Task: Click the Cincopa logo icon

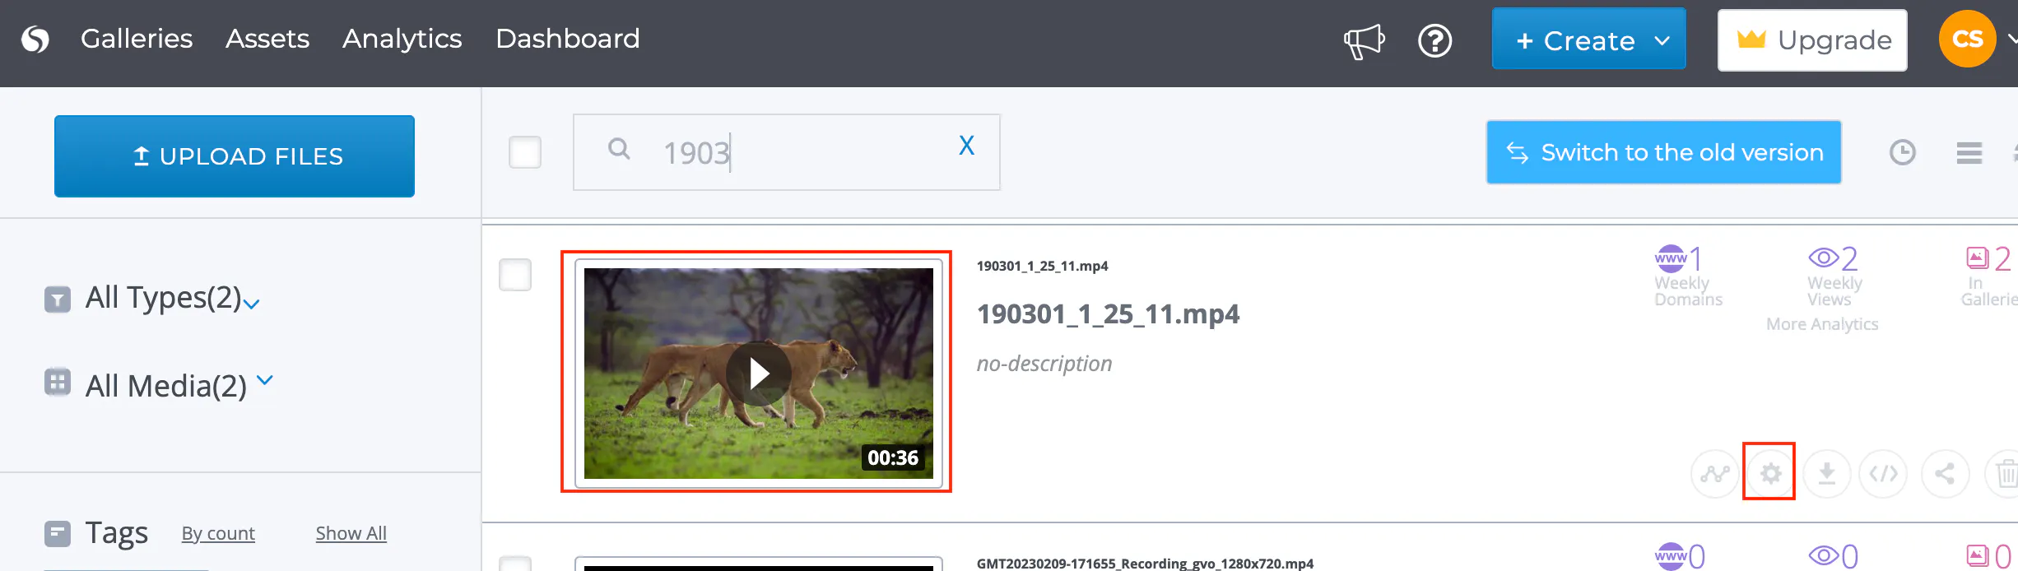Action: (35, 39)
